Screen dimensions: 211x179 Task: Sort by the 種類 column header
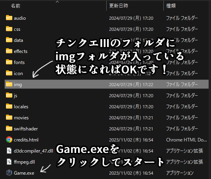[171, 6]
